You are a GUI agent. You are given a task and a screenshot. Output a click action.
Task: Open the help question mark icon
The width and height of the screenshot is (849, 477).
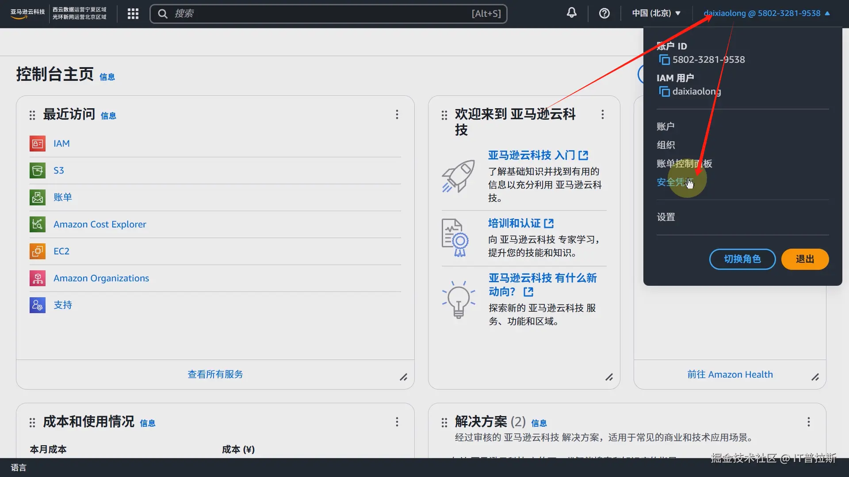604,13
